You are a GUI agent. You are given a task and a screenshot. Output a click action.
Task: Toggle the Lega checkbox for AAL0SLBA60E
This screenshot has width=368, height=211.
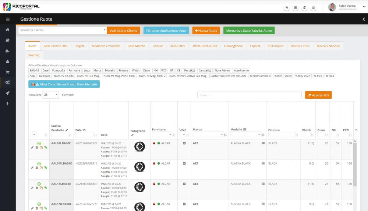184,143
